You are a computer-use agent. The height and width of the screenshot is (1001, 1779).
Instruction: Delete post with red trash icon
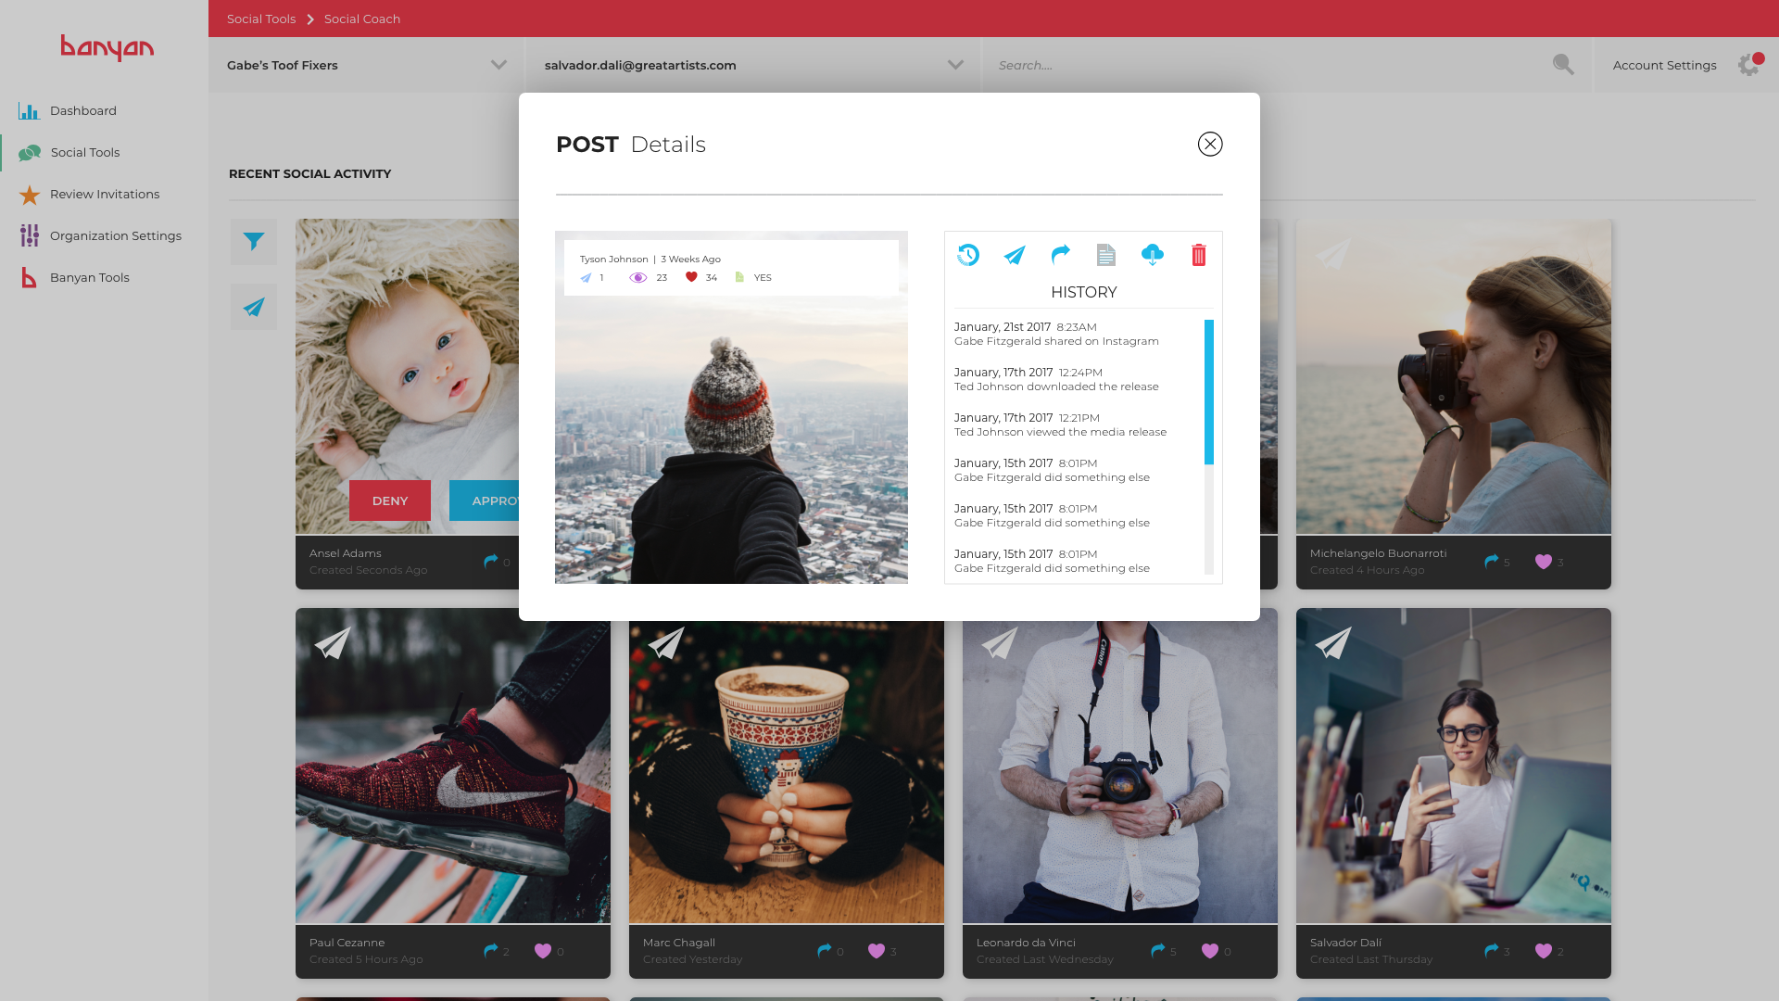pos(1199,255)
